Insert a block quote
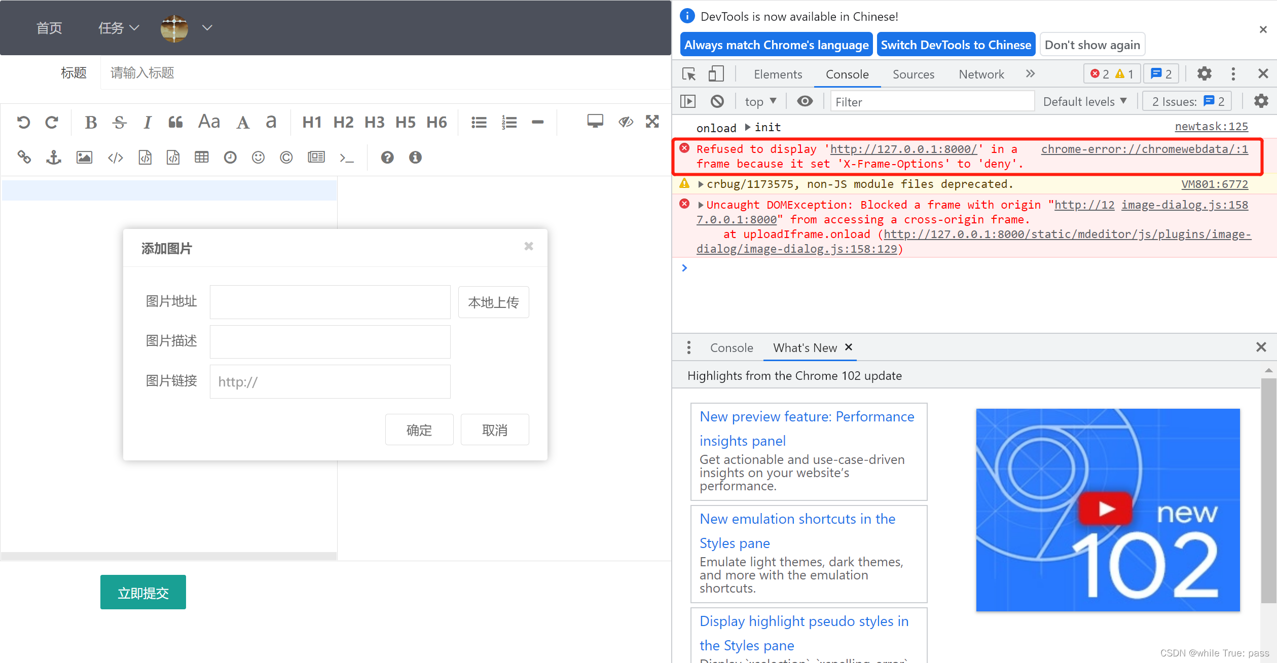The image size is (1277, 663). point(175,122)
